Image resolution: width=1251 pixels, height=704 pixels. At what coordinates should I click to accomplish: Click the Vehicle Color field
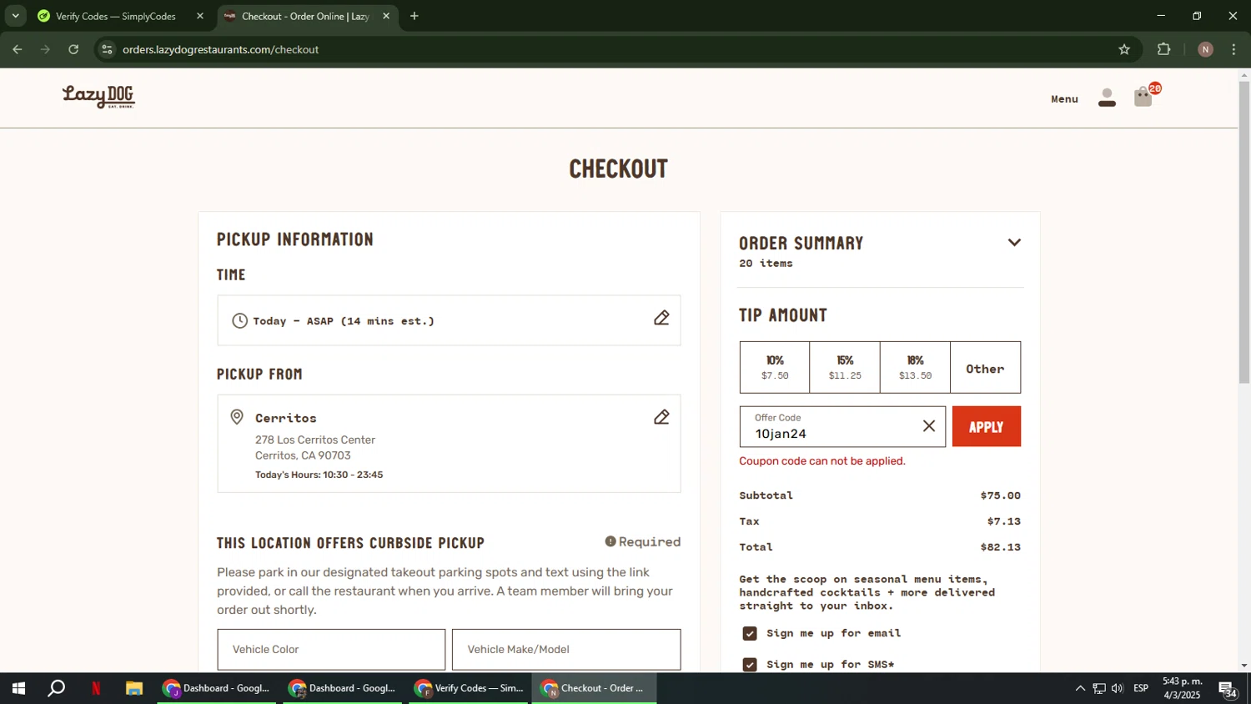tap(331, 649)
